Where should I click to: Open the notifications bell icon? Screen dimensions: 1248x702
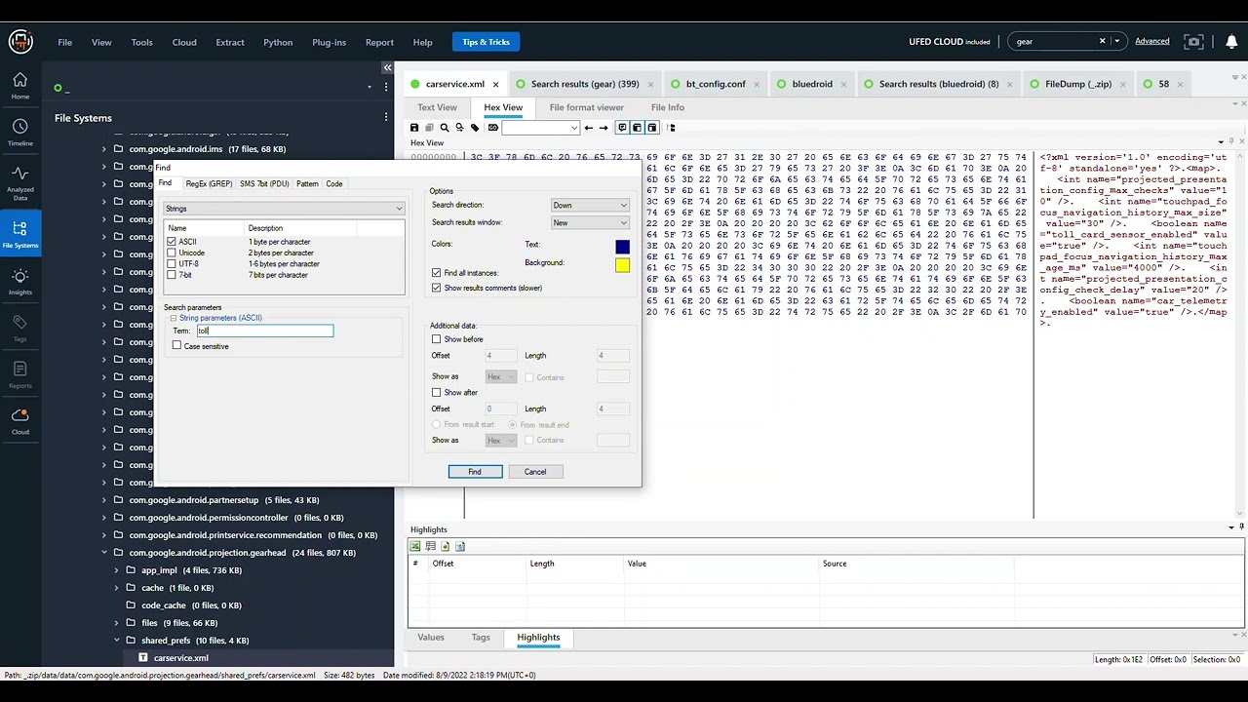click(1231, 42)
